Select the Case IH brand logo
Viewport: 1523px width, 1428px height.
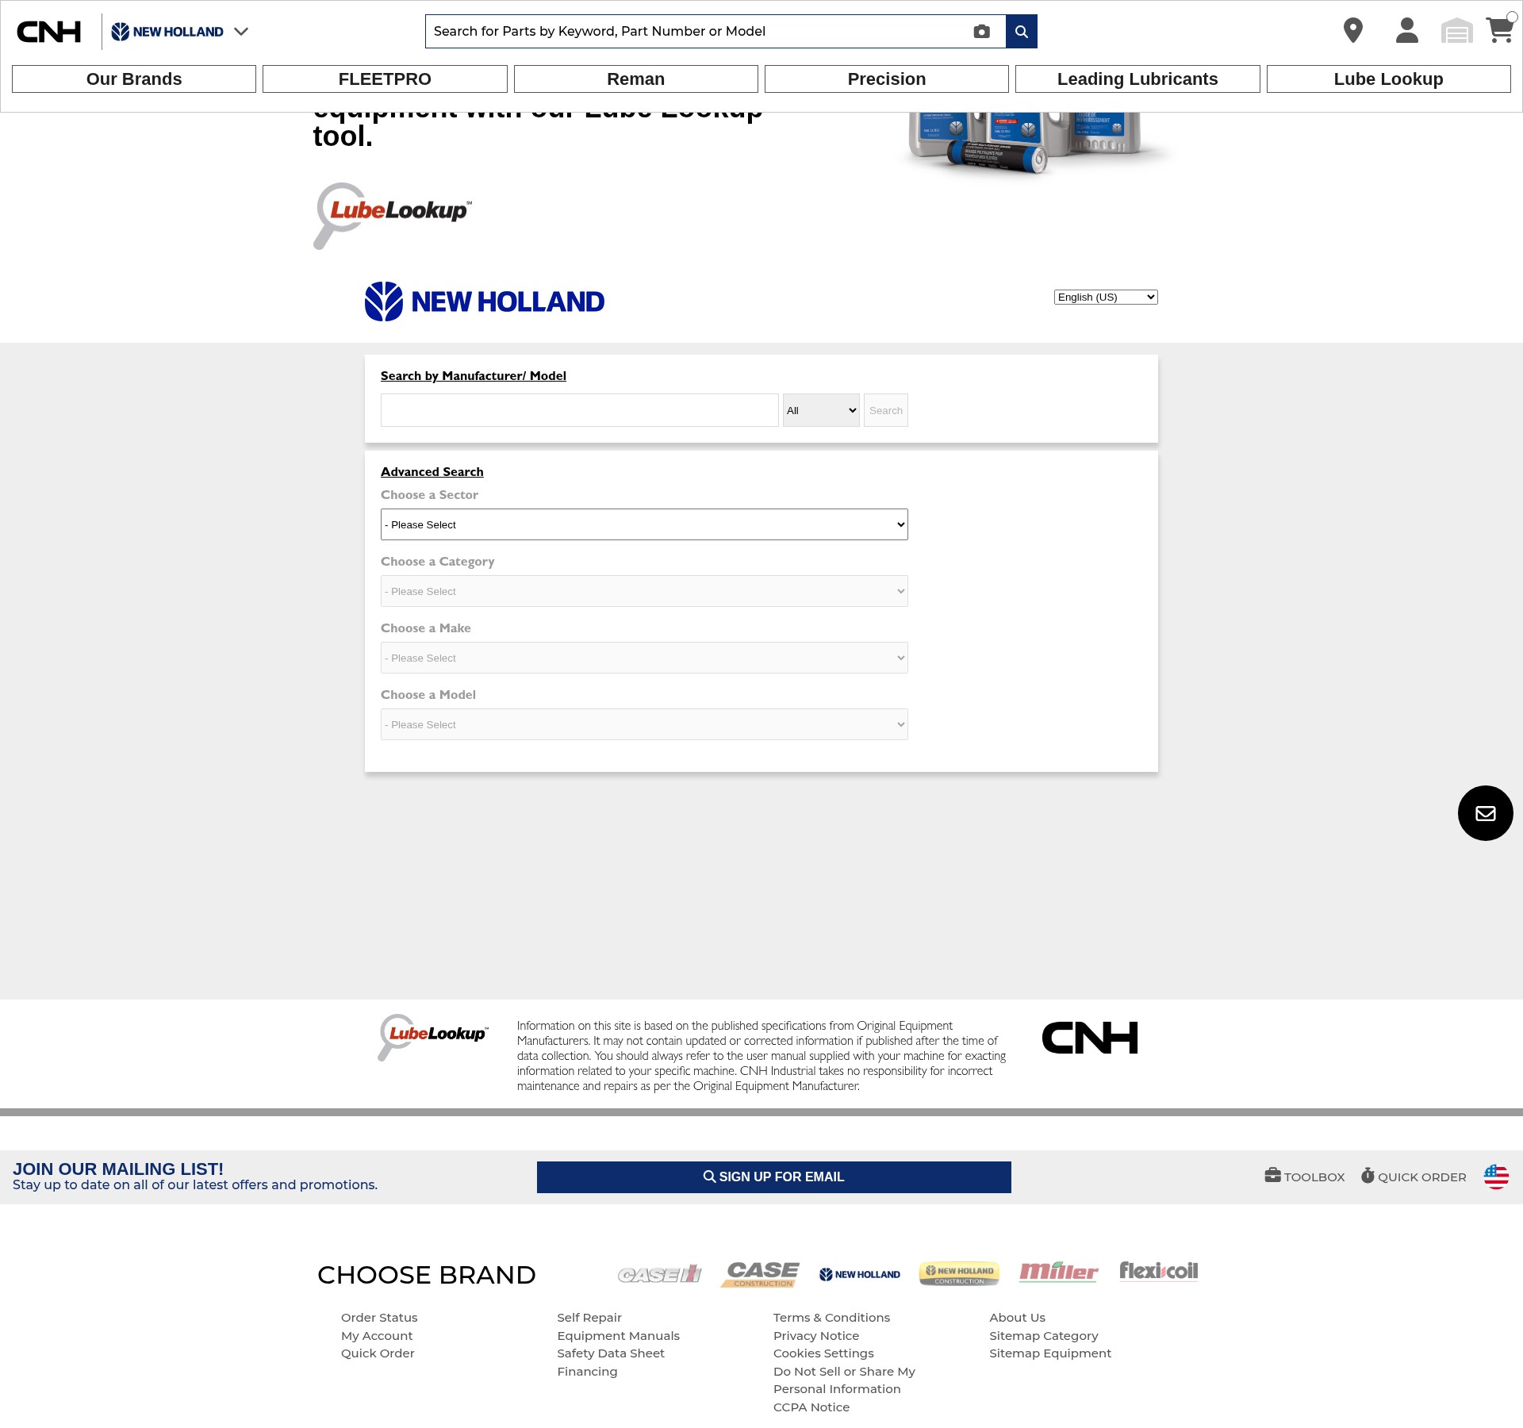pyautogui.click(x=660, y=1274)
